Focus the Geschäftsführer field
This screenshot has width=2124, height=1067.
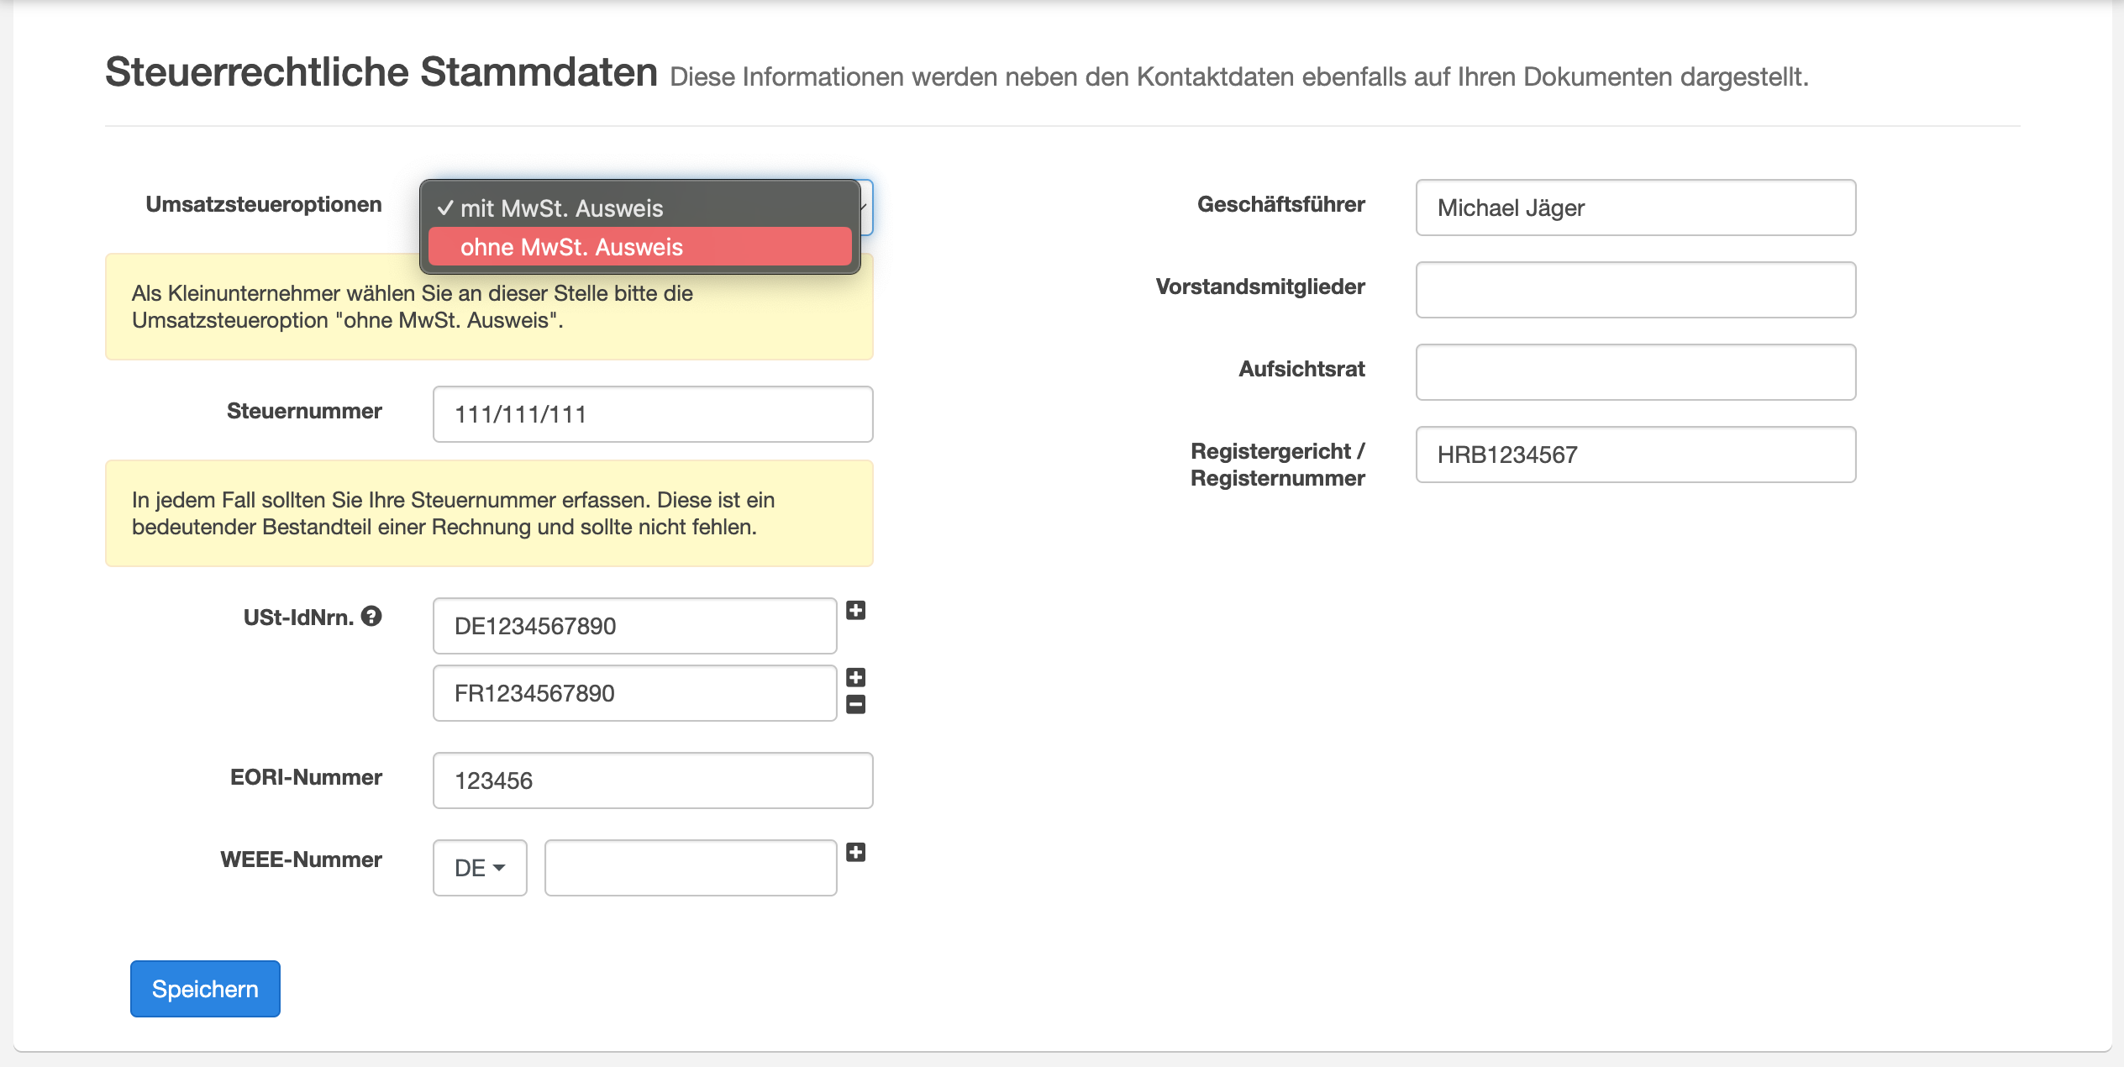(x=1635, y=208)
